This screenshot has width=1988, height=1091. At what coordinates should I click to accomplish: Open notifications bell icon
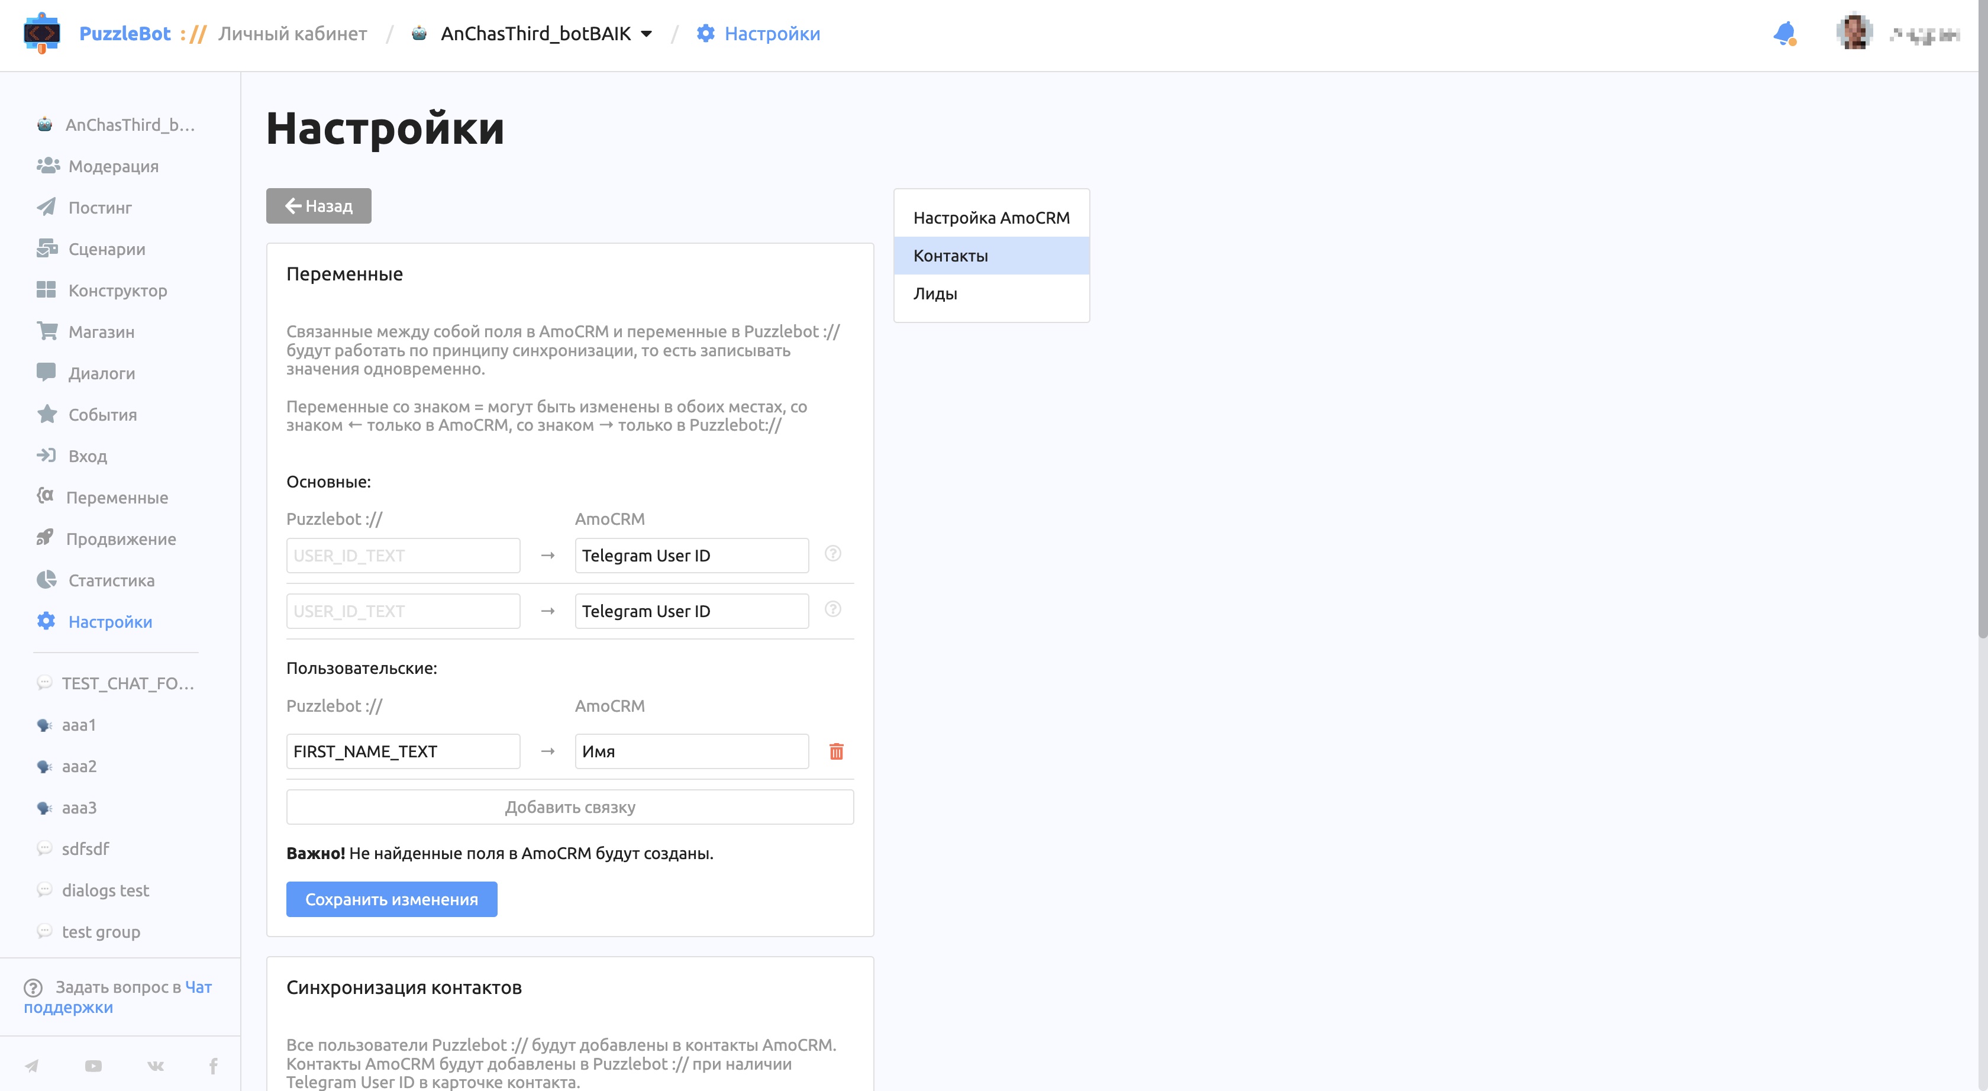[1784, 33]
